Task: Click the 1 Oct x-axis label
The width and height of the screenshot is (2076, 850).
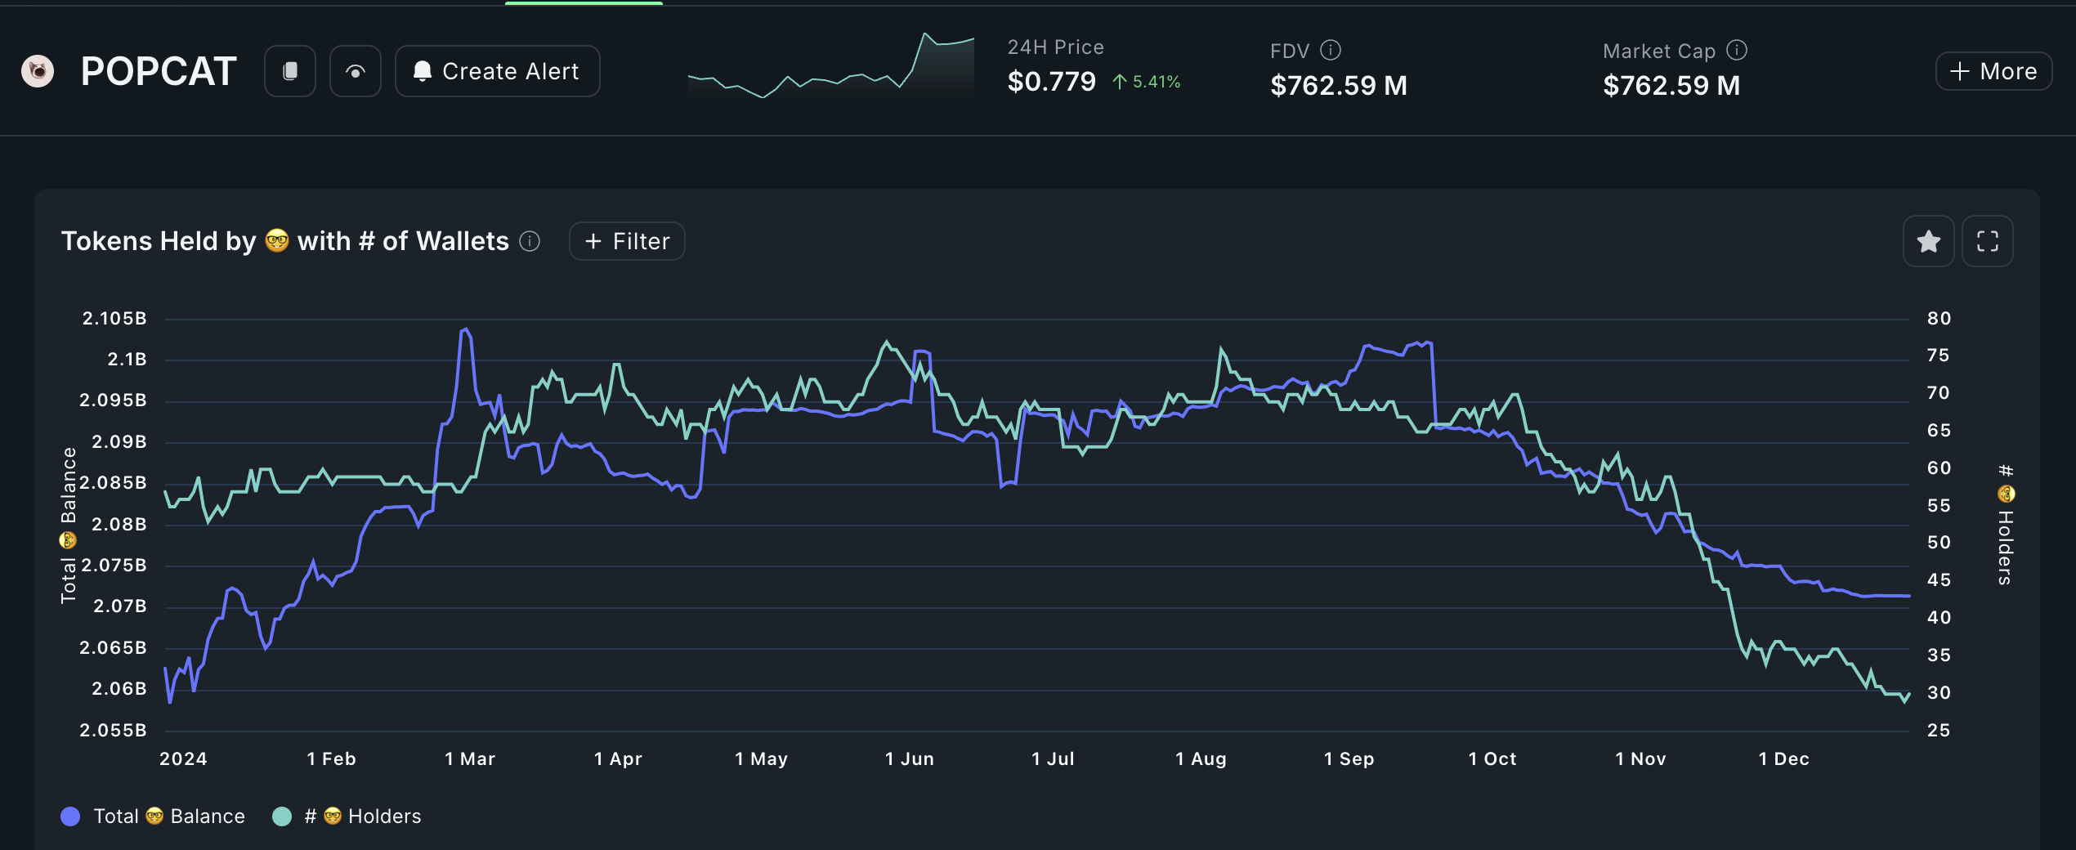Action: point(1492,758)
